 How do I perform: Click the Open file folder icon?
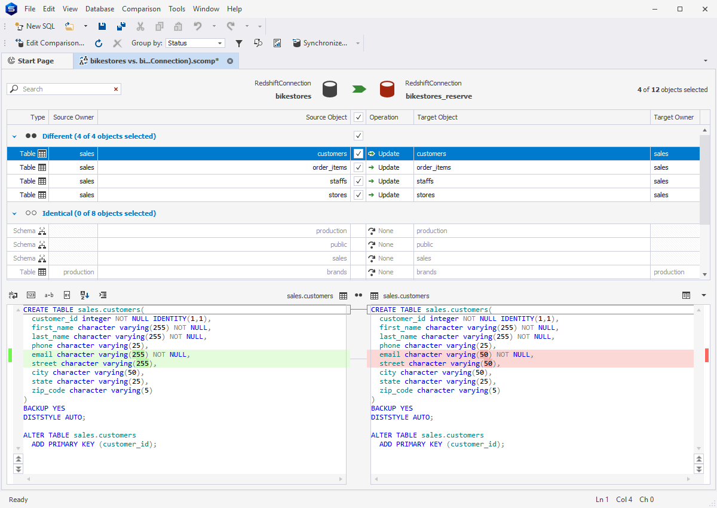(69, 26)
